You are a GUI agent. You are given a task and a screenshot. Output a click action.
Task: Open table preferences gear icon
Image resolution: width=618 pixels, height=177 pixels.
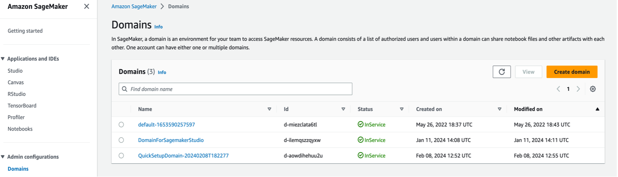(593, 89)
